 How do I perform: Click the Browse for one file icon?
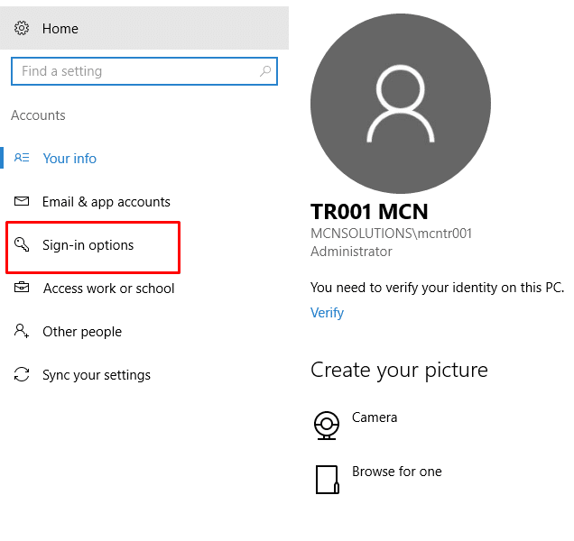pos(327,479)
